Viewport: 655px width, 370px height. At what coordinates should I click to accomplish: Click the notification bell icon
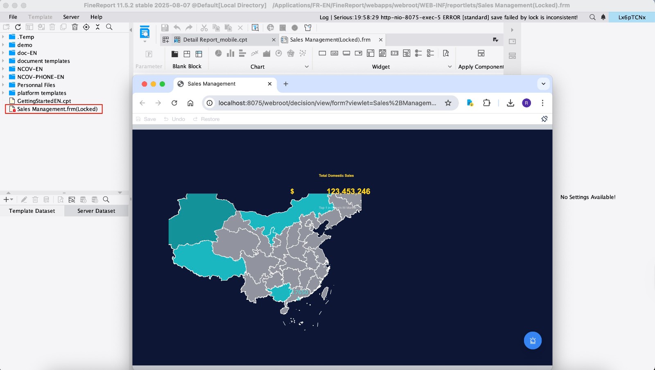(603, 17)
